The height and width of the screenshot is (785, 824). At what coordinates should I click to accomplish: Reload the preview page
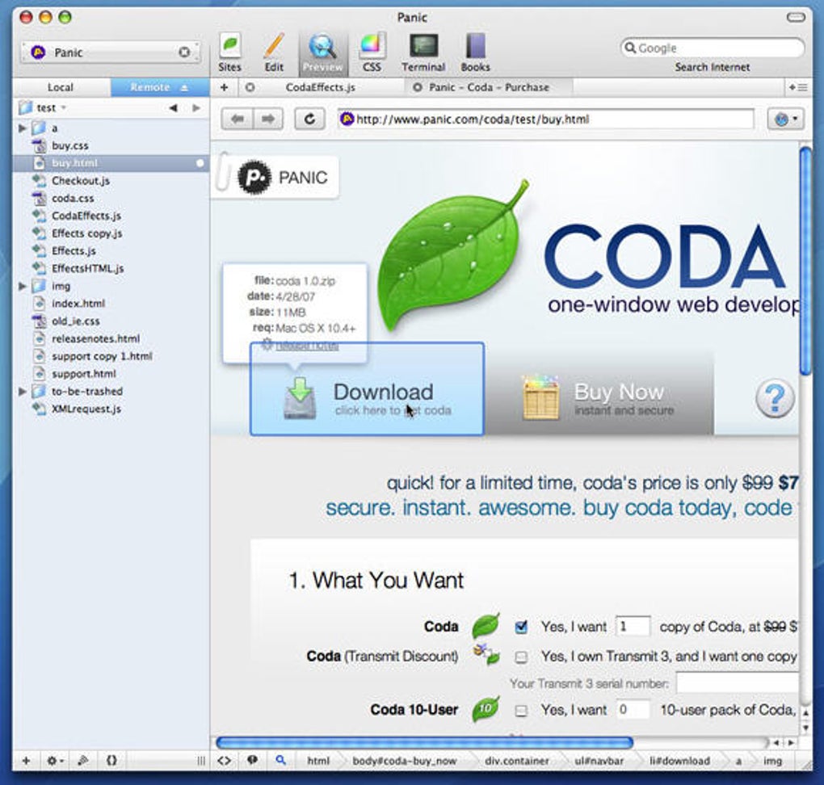(x=309, y=120)
